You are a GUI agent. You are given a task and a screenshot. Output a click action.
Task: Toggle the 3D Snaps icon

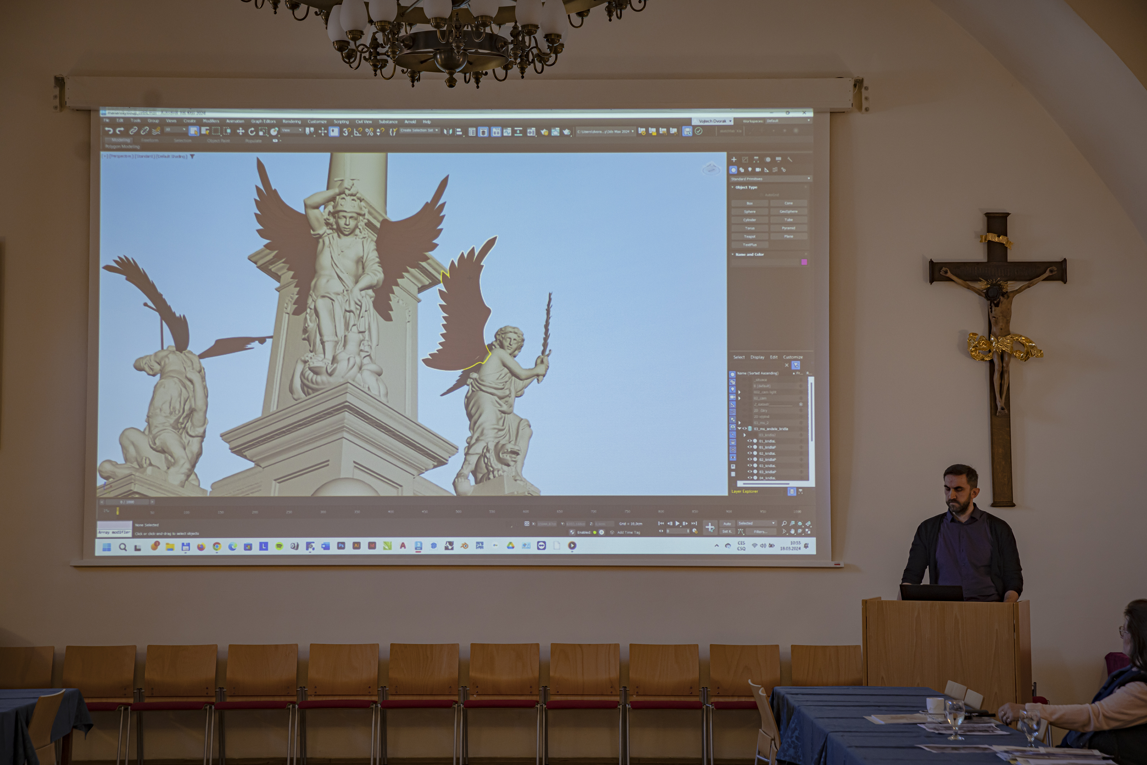click(346, 132)
